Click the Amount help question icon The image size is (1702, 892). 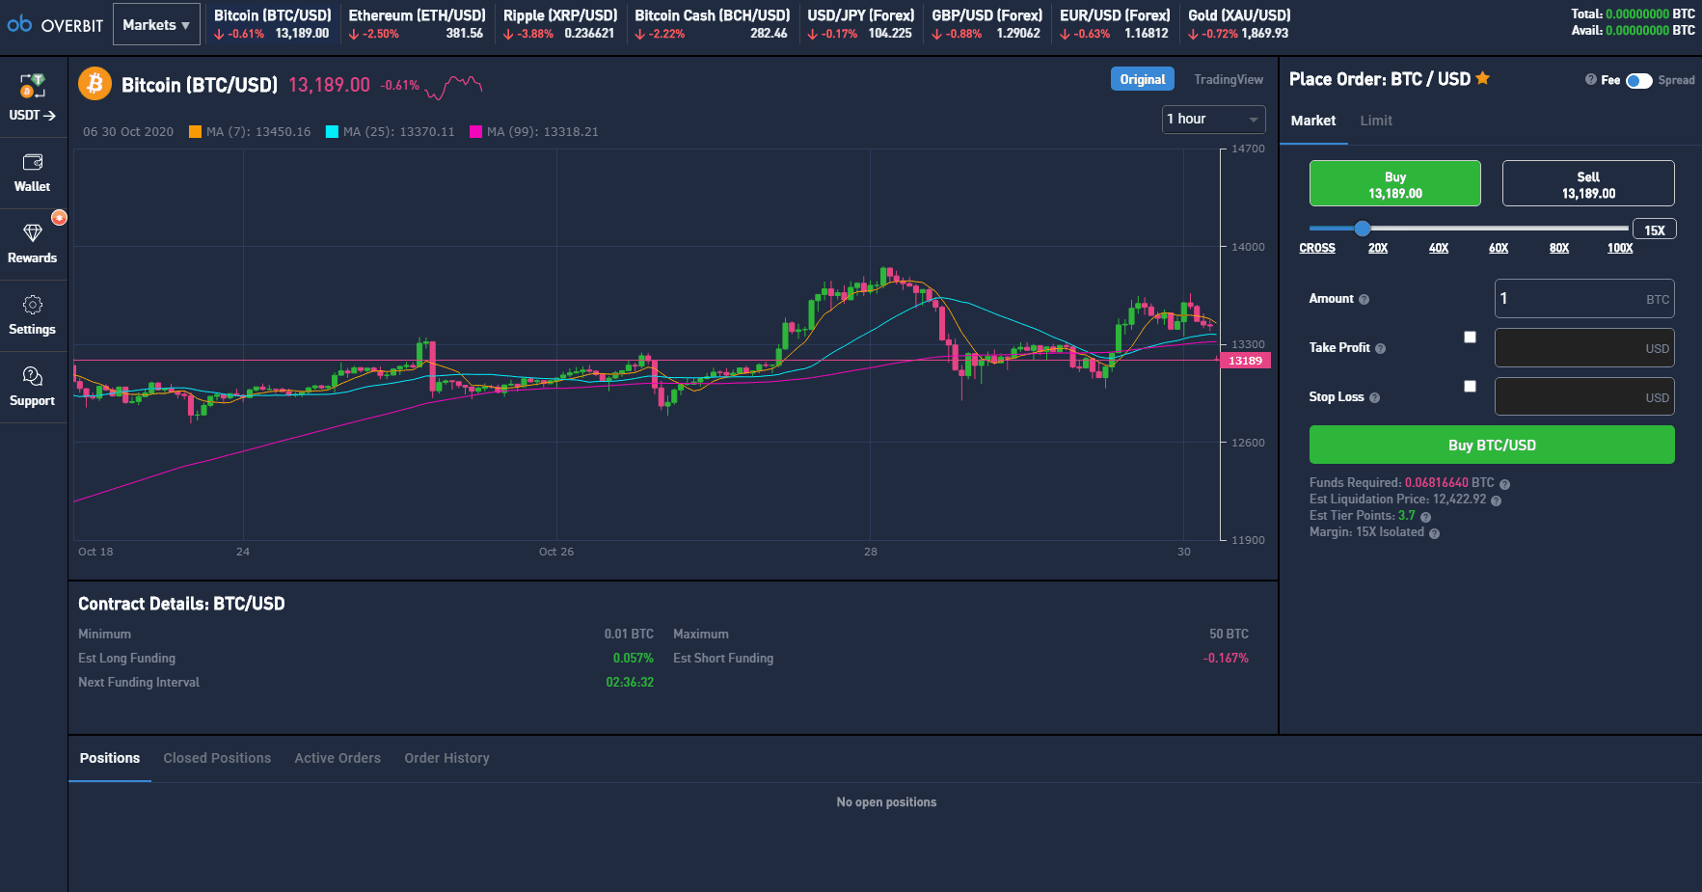coord(1364,300)
